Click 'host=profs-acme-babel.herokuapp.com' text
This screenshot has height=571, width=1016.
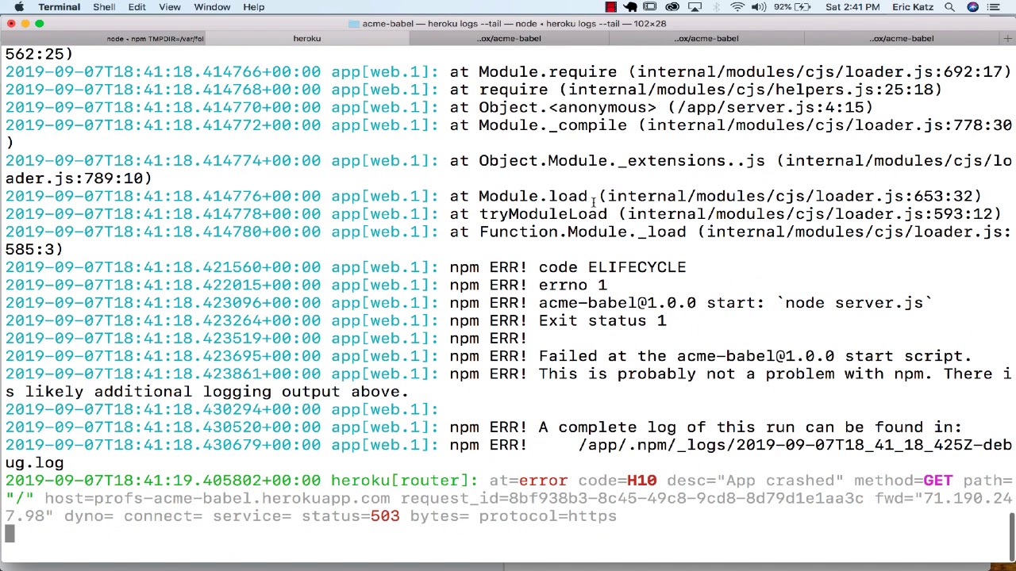pyautogui.click(x=217, y=498)
